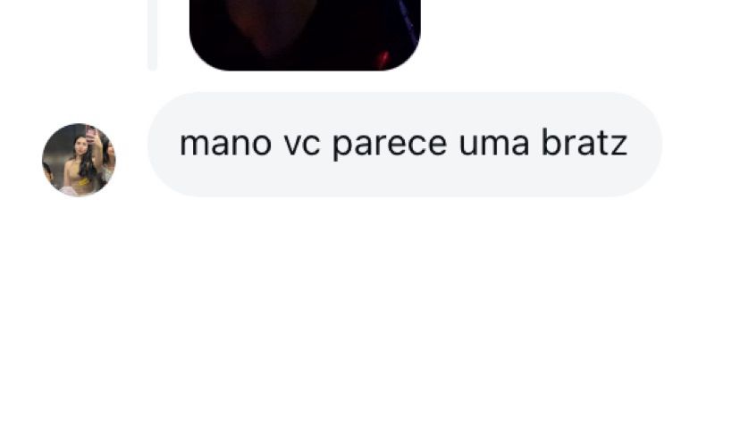This screenshot has width=740, height=433.
Task: Tap the phone held up in avatar selfie
Action: 91,135
